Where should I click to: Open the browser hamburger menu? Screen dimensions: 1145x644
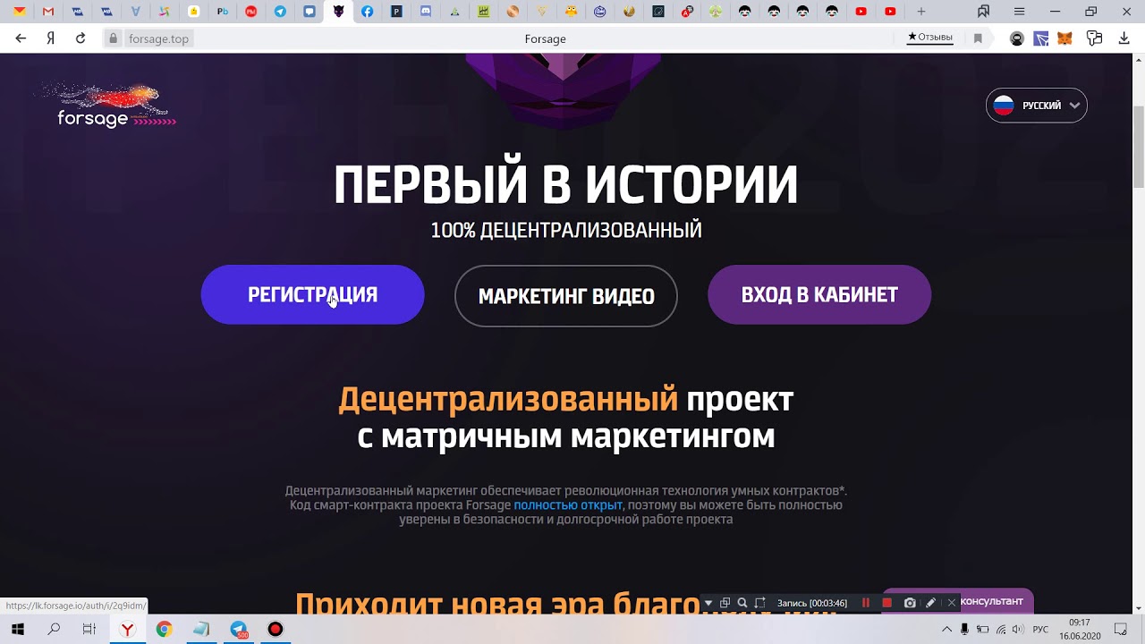point(1019,12)
